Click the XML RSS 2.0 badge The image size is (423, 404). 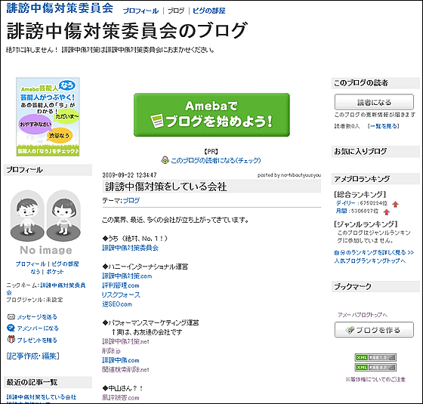tap(375, 367)
